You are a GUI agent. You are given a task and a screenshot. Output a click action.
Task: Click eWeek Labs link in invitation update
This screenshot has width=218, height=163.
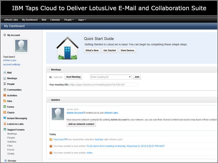111,113
